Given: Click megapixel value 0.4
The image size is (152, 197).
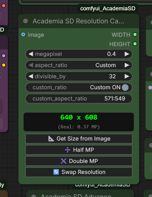Looking at the screenshot, I should (x=111, y=54).
